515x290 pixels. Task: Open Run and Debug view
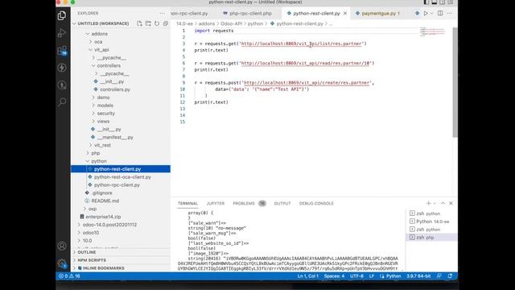click(62, 33)
